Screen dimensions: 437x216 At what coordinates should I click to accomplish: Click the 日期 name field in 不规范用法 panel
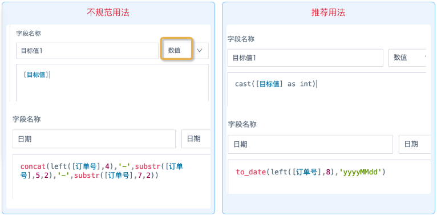94,139
